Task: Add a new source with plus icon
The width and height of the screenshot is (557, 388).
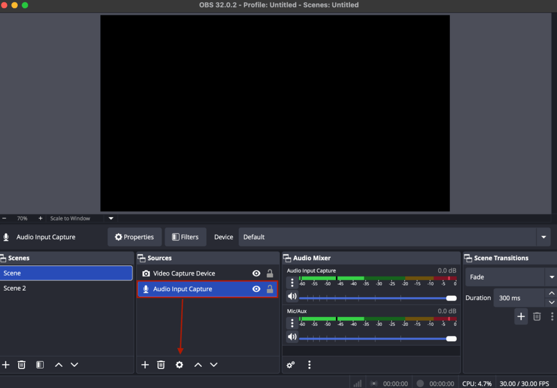Action: tap(145, 365)
